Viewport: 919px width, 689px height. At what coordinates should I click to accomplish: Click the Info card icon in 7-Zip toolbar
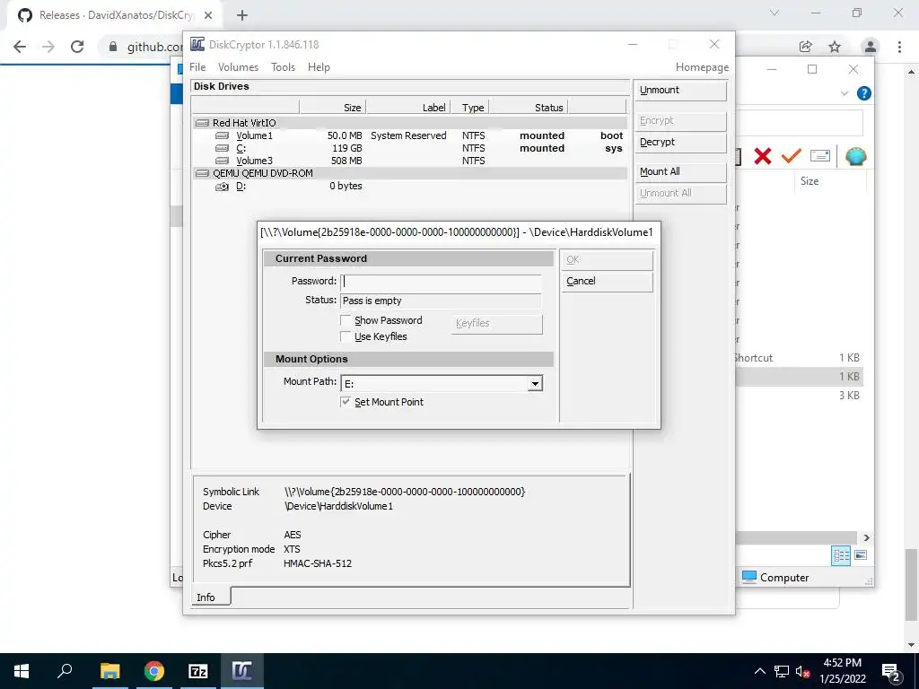[820, 156]
